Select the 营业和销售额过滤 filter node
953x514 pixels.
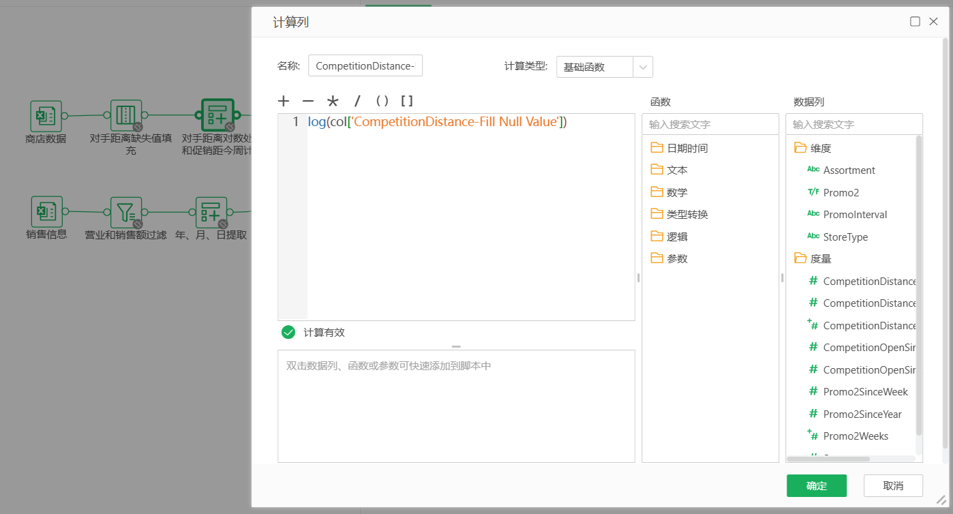[126, 212]
